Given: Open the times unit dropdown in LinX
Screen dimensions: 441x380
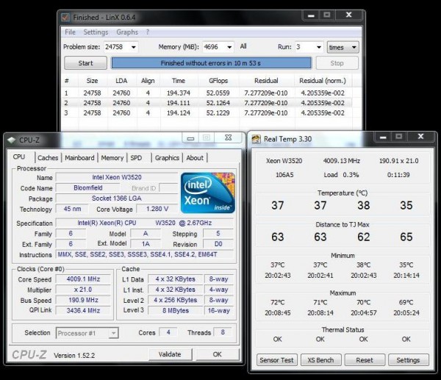Looking at the screenshot, I should [x=343, y=47].
